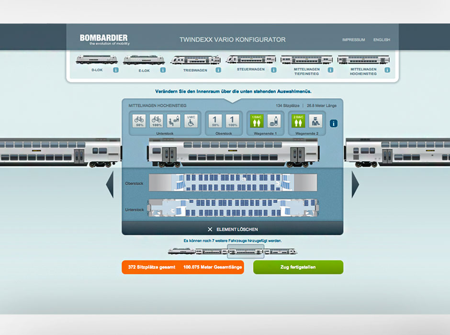This screenshot has height=335, width=450.
Task: Toggle the conductor compartment at Wagenende 2
Action: [x=315, y=121]
